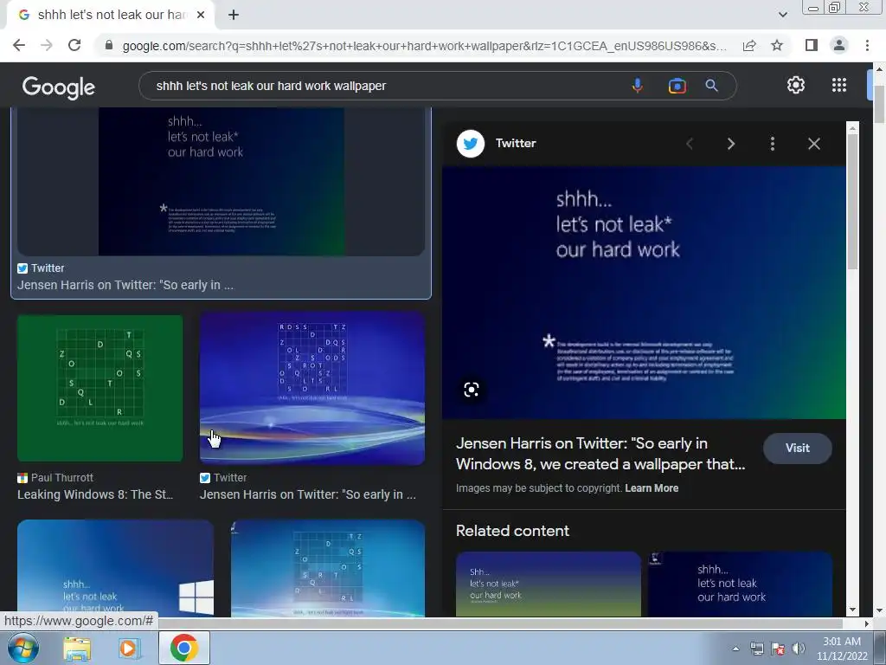Open the blue wave crossword thumbnail
The width and height of the screenshot is (886, 665).
(312, 389)
